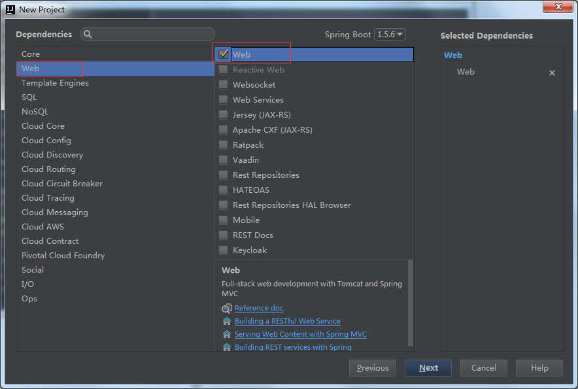Click the Next button
This screenshot has width=578, height=389.
point(428,368)
